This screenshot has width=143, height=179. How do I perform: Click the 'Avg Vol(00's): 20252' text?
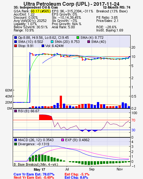pyautogui.click(x=30, y=21)
